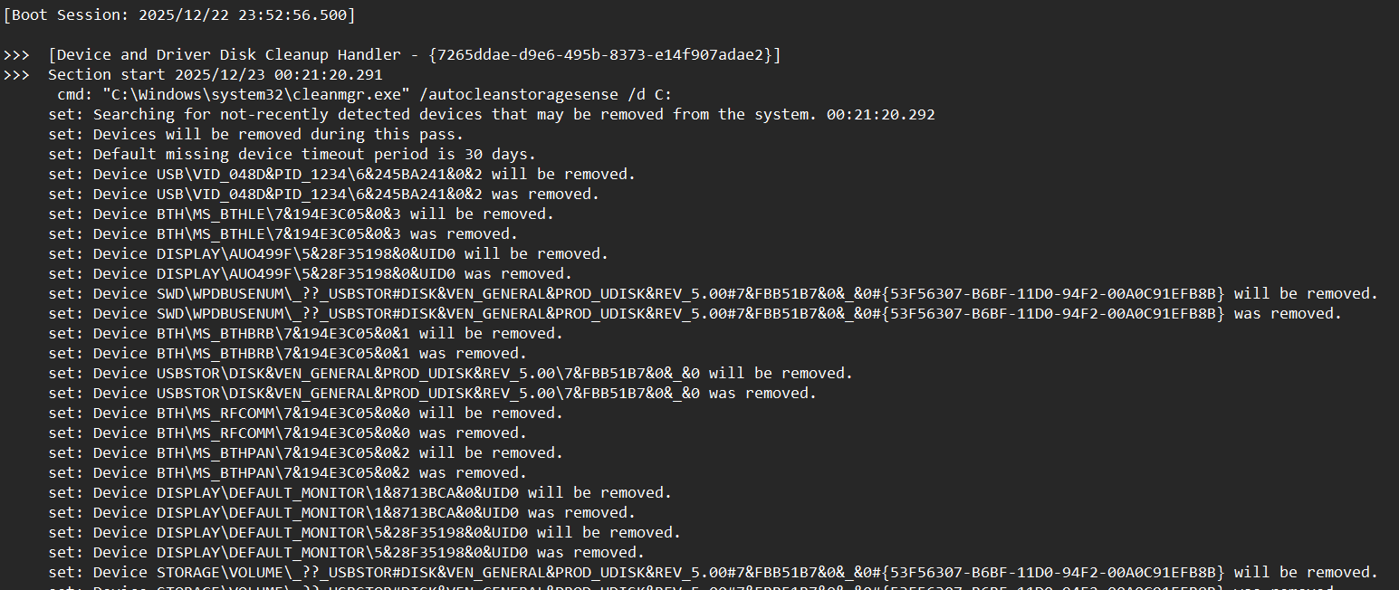The width and height of the screenshot is (1399, 590).
Task: Click the Boot Session timestamp line
Action: (179, 14)
